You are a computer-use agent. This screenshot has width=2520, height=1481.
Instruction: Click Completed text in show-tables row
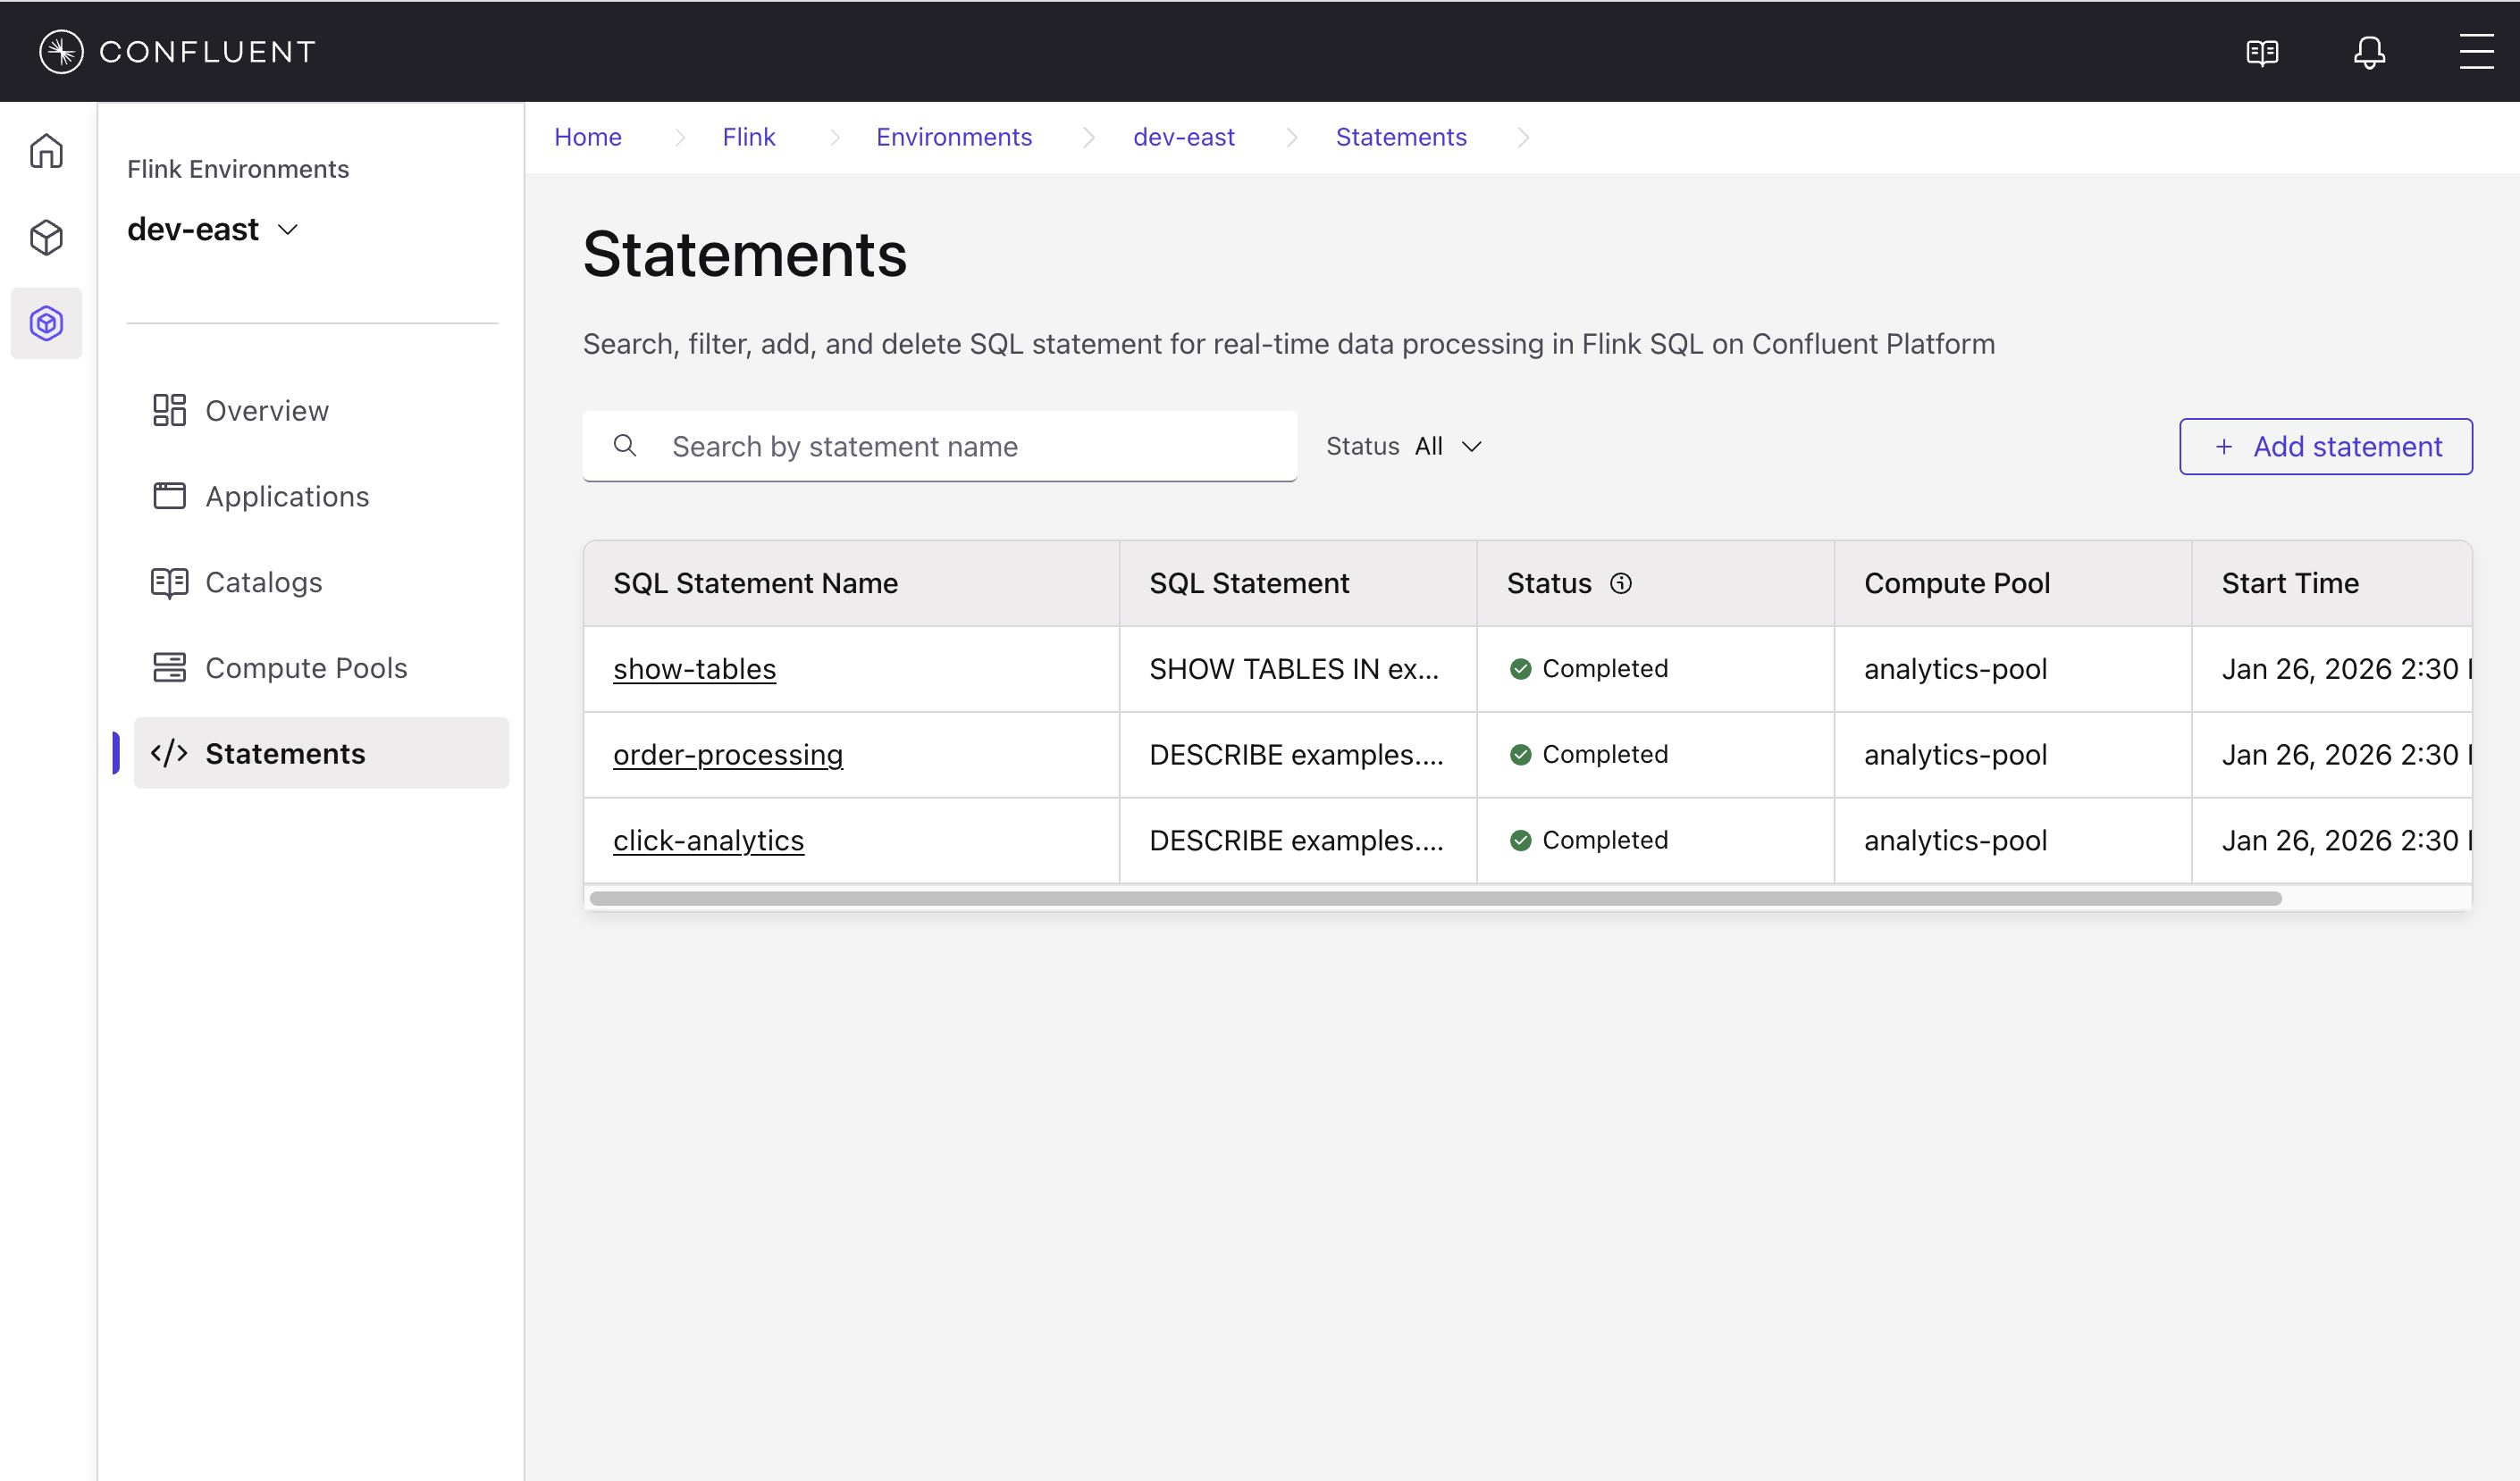(1605, 670)
